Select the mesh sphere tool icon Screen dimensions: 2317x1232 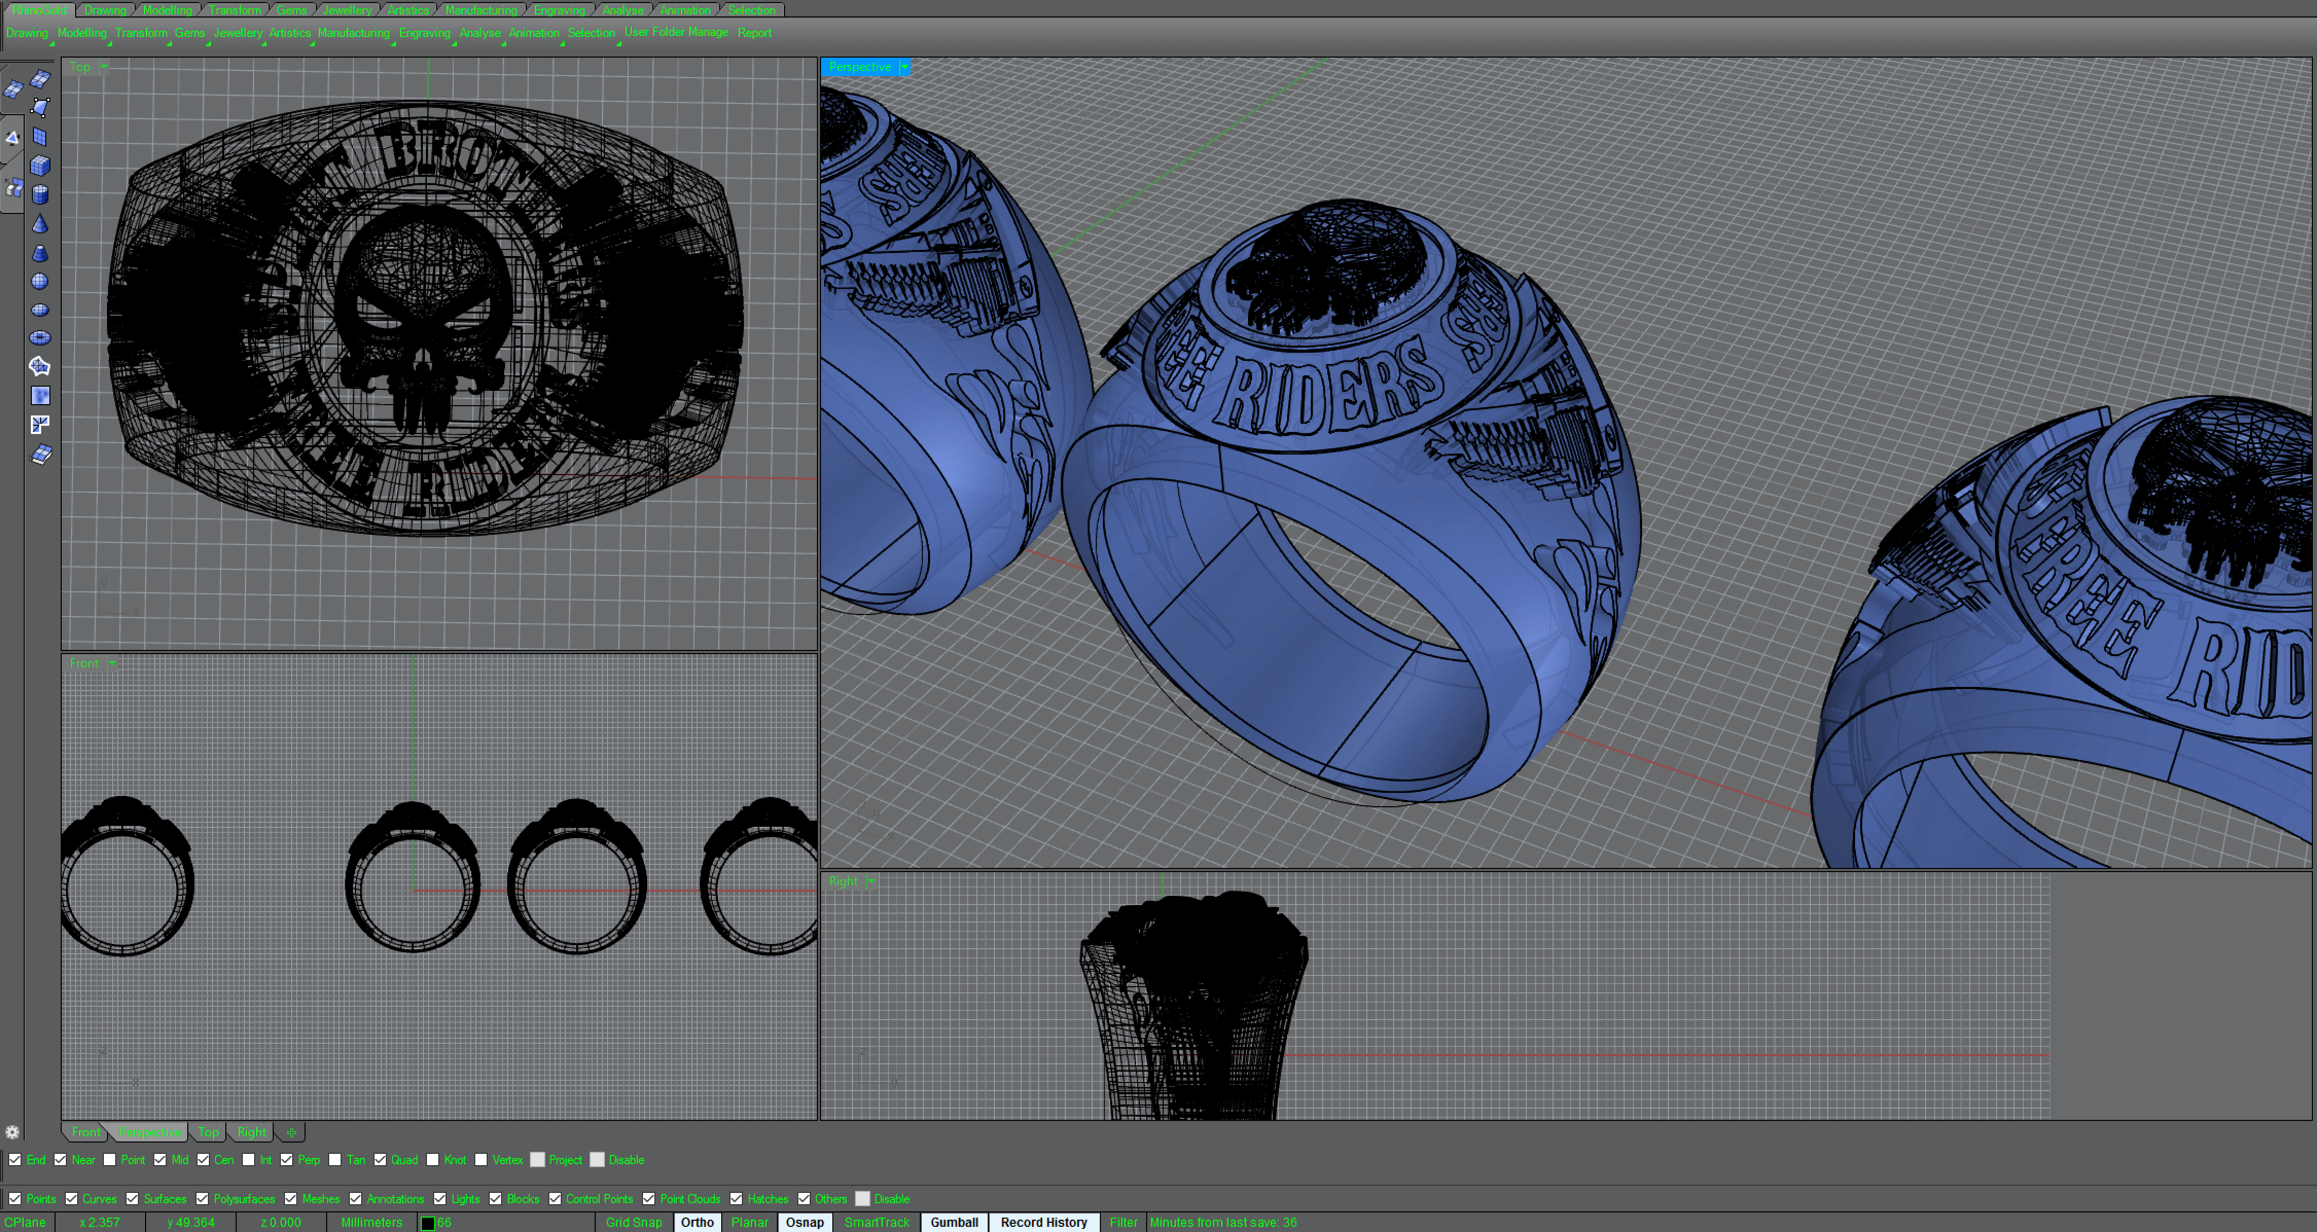pos(40,281)
